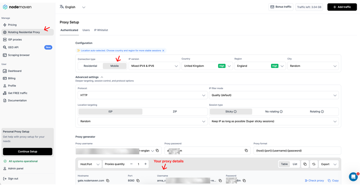Screen dimensions: 360x187
Task: Open Get FREE traffic page
Action: tap(18, 93)
